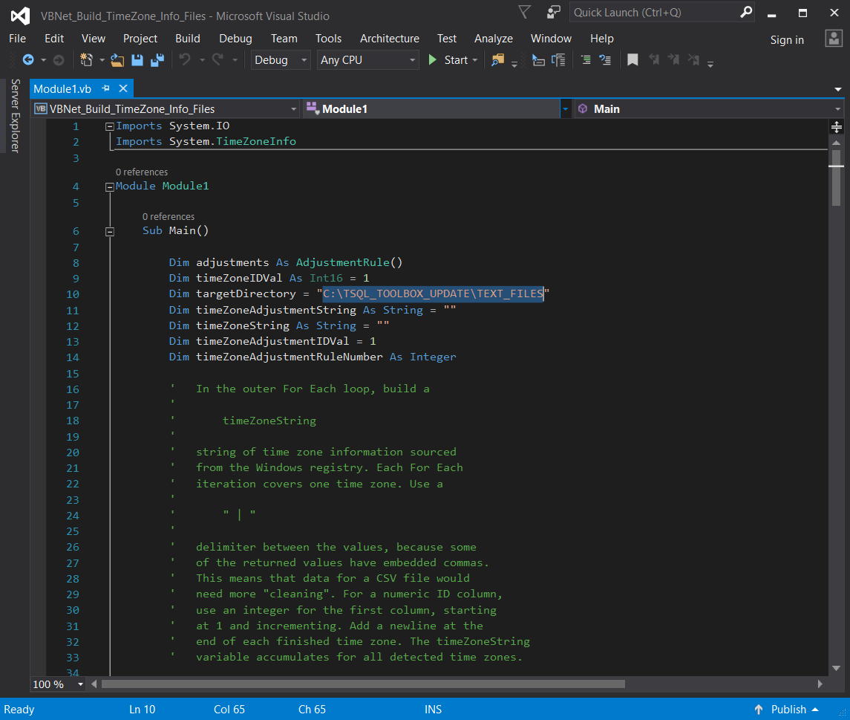Open the Architecture menu
Screen dimensions: 850x720
(x=389, y=39)
